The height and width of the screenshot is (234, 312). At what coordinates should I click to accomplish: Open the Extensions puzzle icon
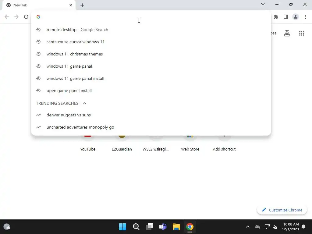click(276, 17)
